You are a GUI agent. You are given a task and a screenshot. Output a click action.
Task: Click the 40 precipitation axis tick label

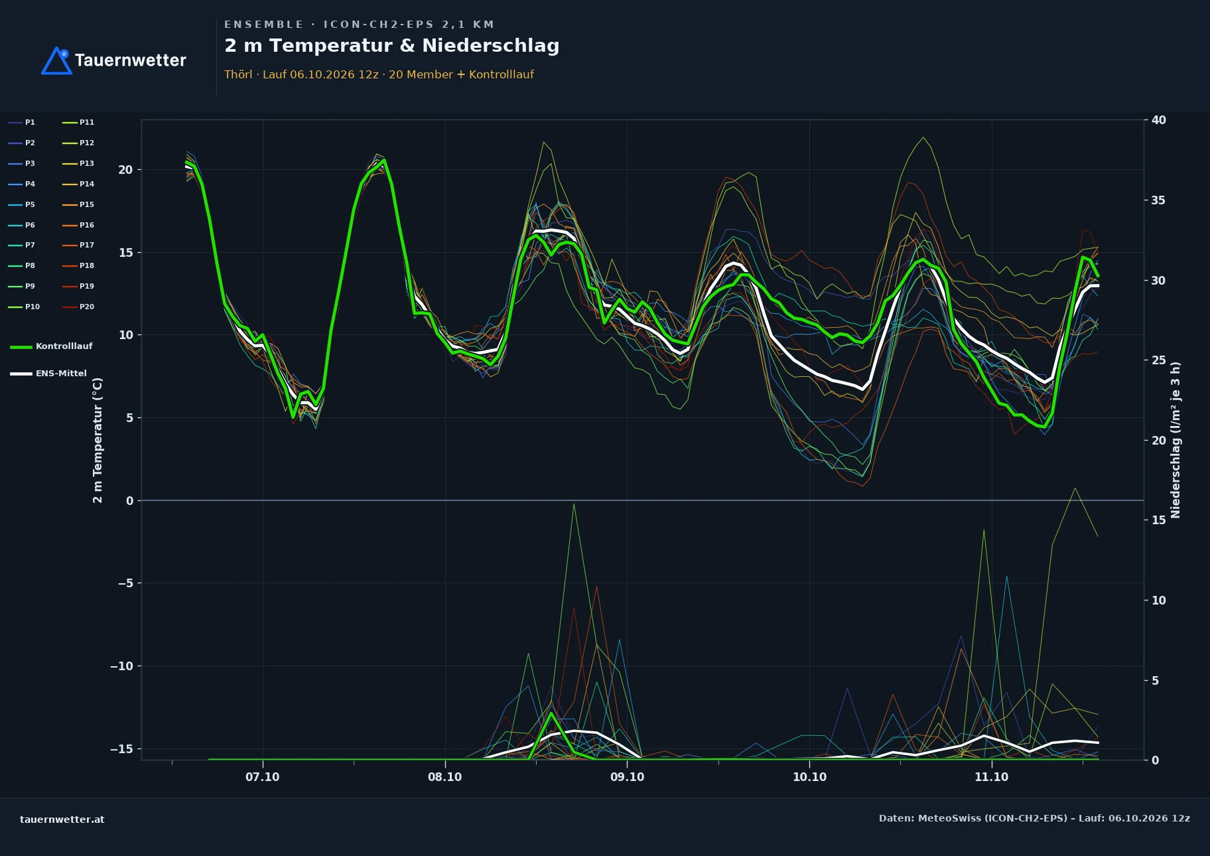(1158, 120)
